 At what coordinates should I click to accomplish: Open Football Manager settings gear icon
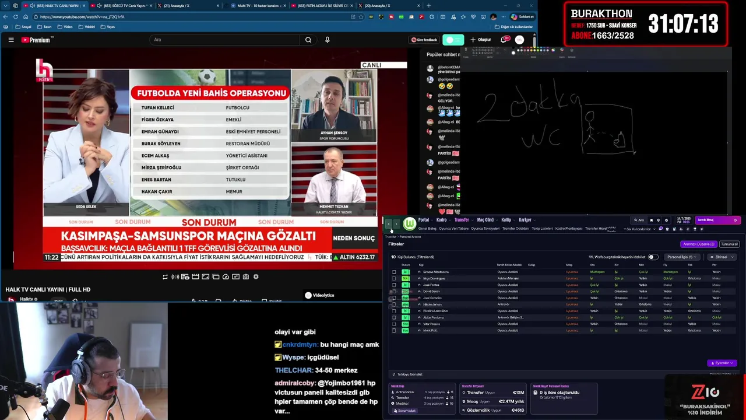coord(666,220)
